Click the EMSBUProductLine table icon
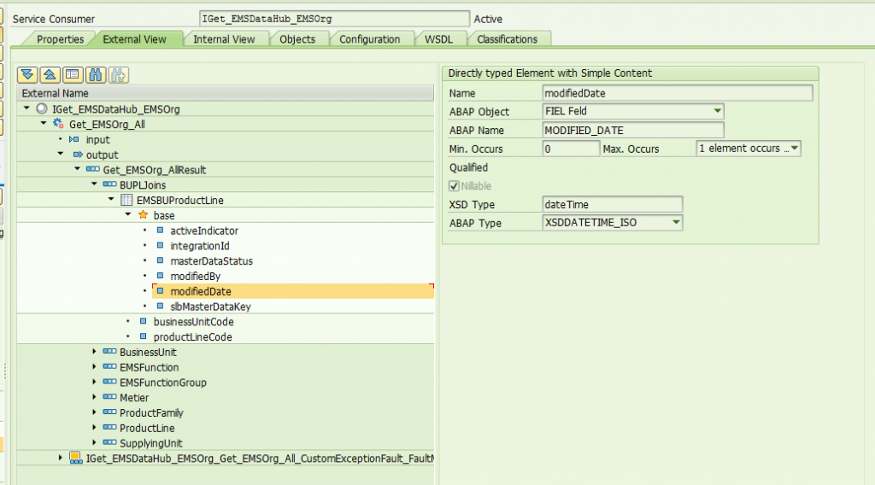This screenshot has width=875, height=485. pyautogui.click(x=126, y=200)
